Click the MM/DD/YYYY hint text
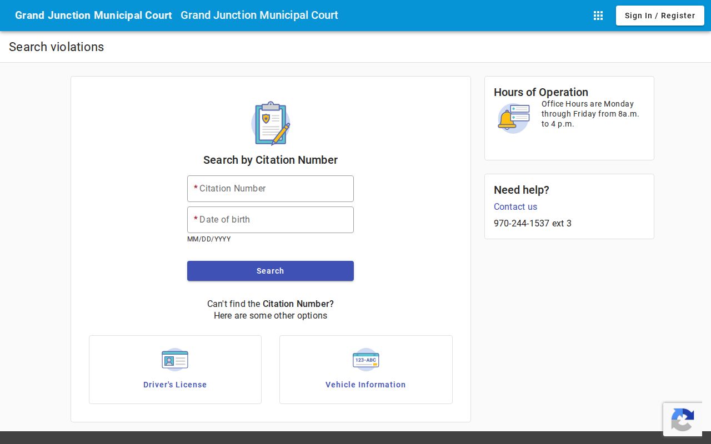 click(209, 239)
